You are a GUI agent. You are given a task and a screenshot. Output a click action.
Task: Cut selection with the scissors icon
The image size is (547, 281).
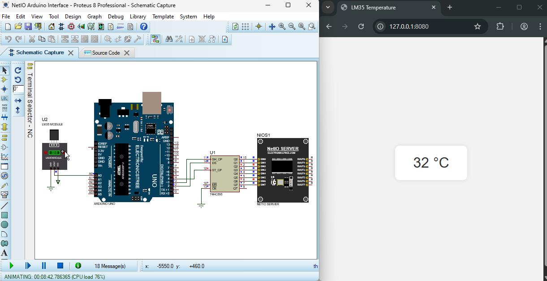[32, 39]
